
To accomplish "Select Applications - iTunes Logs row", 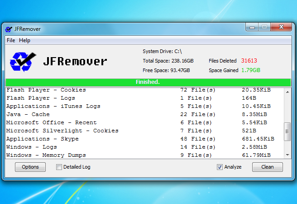I will click(x=145, y=107).
